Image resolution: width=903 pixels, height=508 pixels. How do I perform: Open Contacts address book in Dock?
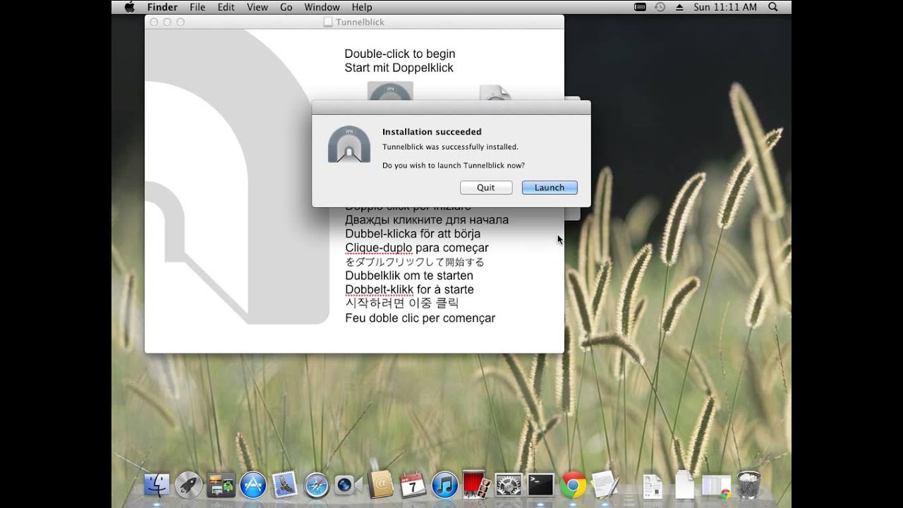[x=380, y=485]
